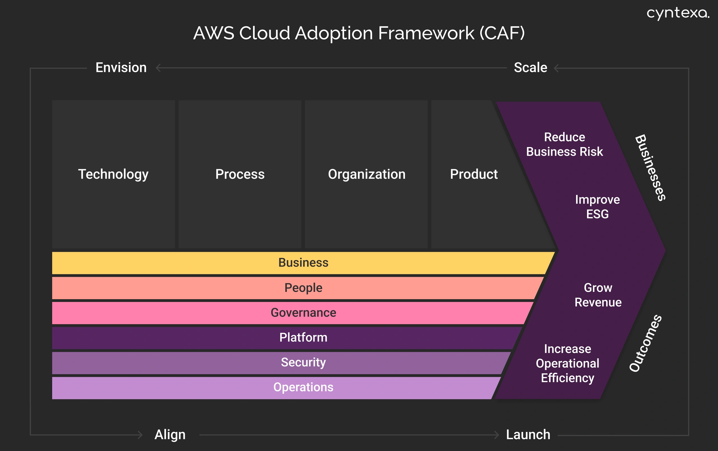Click the Technology pillar box

[114, 175]
